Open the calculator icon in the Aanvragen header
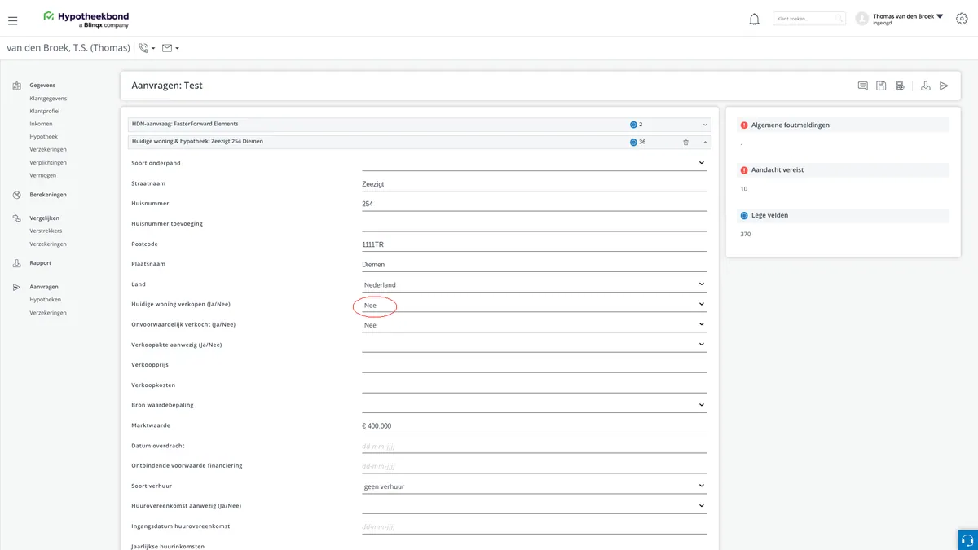 pos(900,86)
